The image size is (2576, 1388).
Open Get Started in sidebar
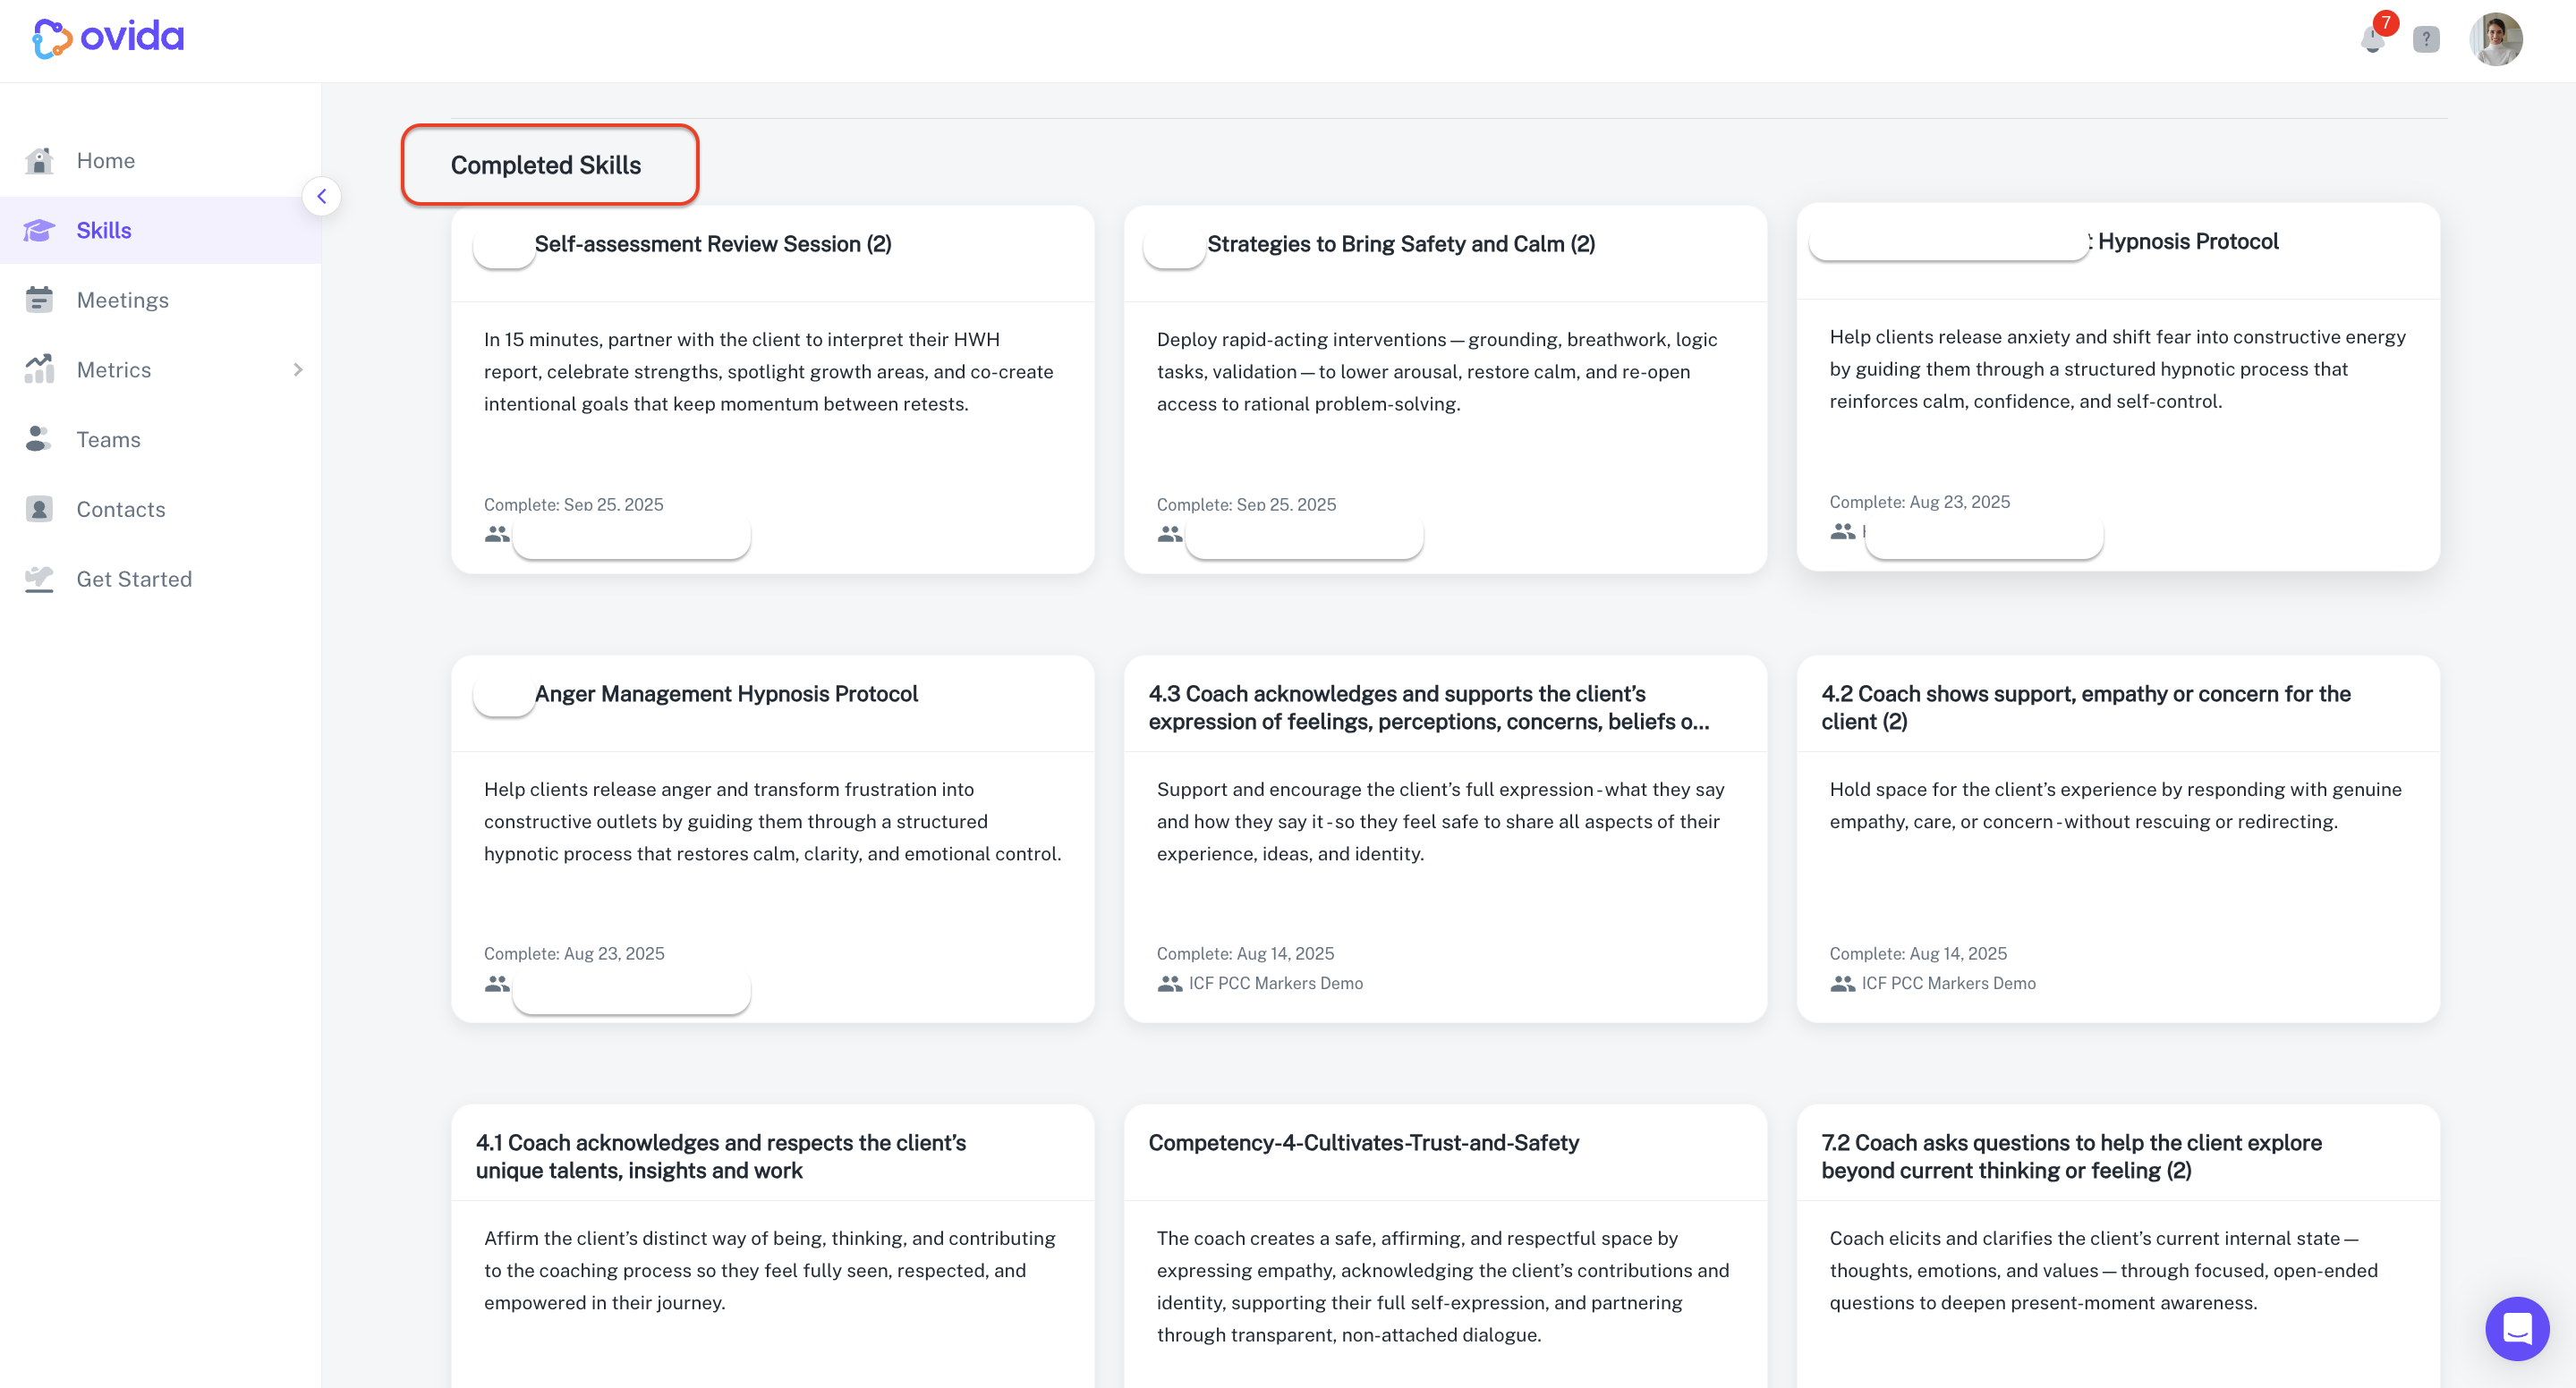tap(134, 580)
